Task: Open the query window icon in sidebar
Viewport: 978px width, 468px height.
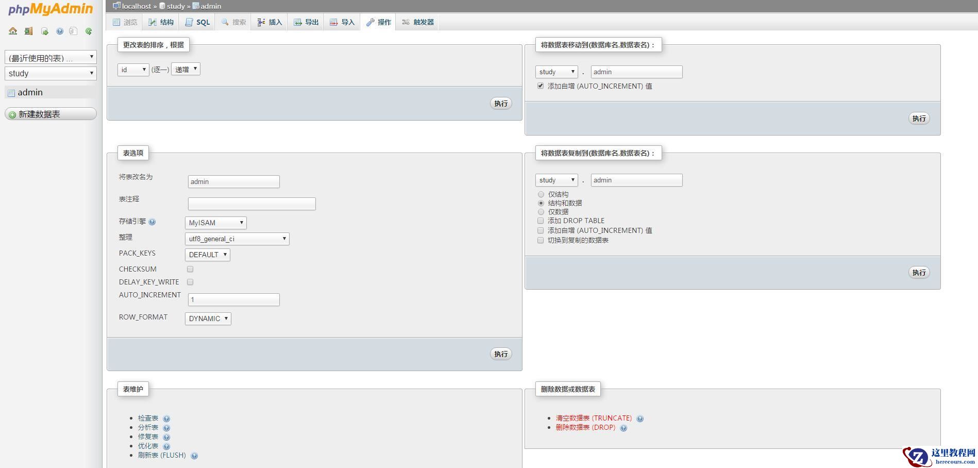Action: click(x=45, y=31)
